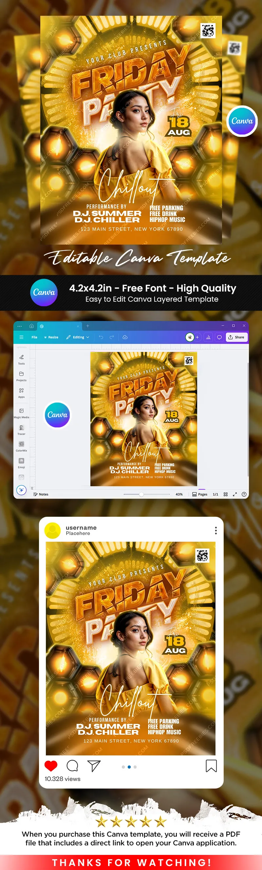Open the analytics bar chart icon
Viewport: 262px width, 870px height.
point(208,337)
